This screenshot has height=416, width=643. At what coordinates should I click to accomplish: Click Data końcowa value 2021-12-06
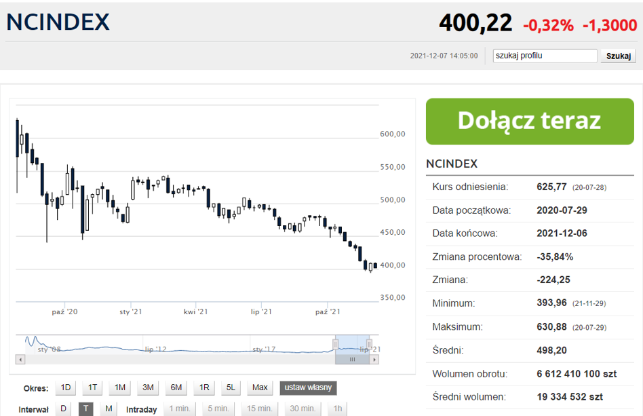click(562, 233)
